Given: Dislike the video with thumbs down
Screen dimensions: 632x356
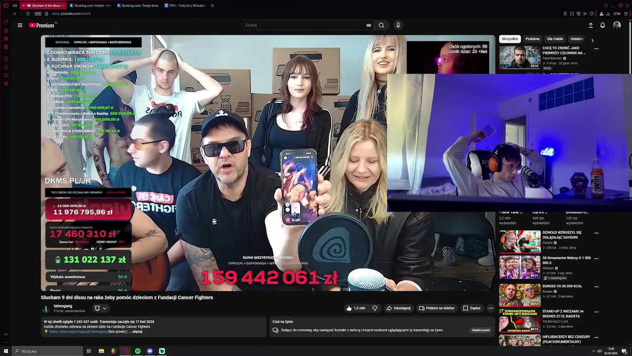Looking at the screenshot, I should [x=375, y=308].
